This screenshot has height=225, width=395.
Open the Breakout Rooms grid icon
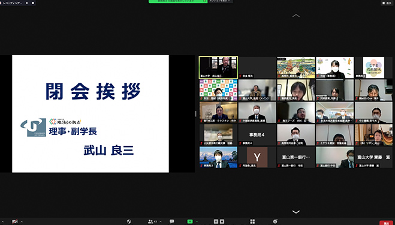click(x=252, y=221)
